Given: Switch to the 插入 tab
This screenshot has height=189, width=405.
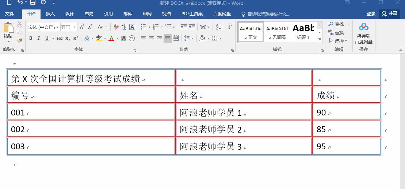Looking at the screenshot, I should tap(50, 13).
